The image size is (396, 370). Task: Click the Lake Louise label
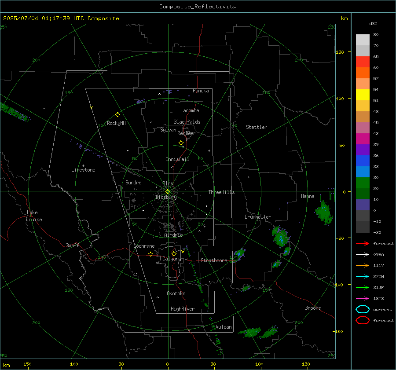34,216
